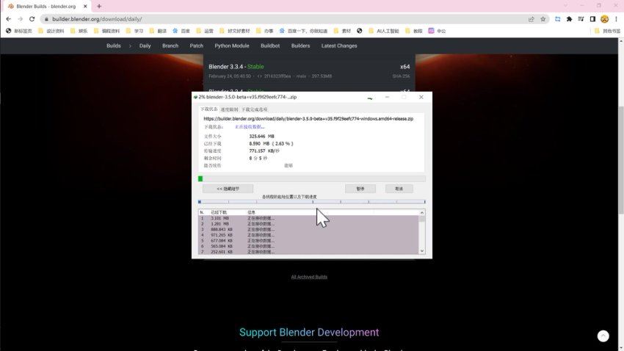Pause the download with 暂停 button
The width and height of the screenshot is (624, 351).
[x=360, y=189]
